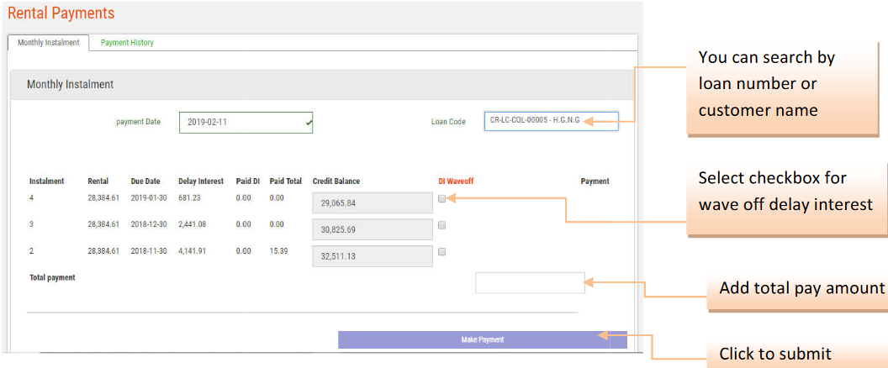
Task: Enable DI Waveoff for instalment 3
Action: 442,225
